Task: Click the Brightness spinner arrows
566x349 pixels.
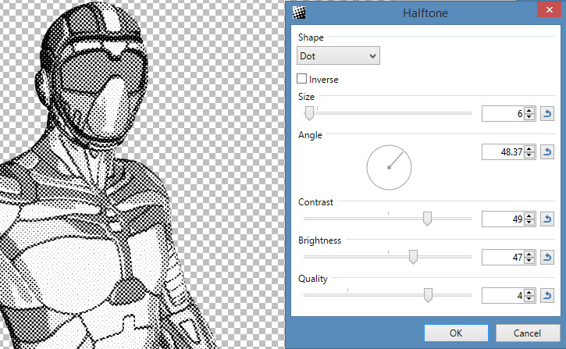Action: click(x=529, y=257)
